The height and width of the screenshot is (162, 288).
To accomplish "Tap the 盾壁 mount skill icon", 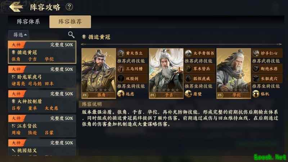I will click(x=188, y=94).
